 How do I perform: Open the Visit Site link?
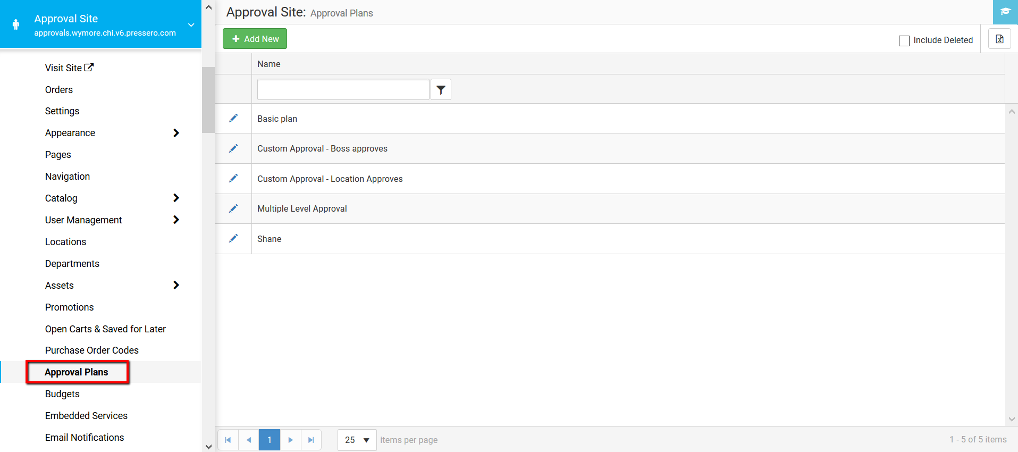tap(69, 68)
